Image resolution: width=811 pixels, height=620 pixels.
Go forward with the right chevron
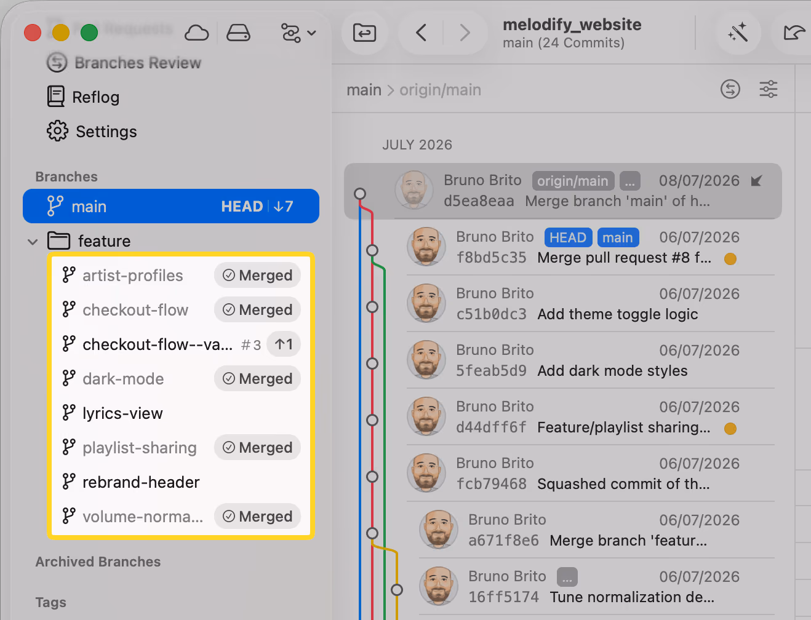(465, 33)
